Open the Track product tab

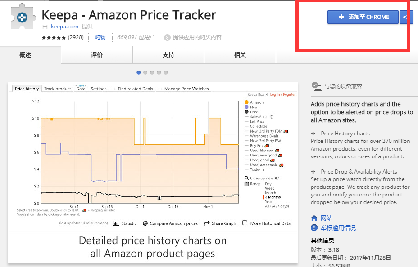(x=58, y=89)
